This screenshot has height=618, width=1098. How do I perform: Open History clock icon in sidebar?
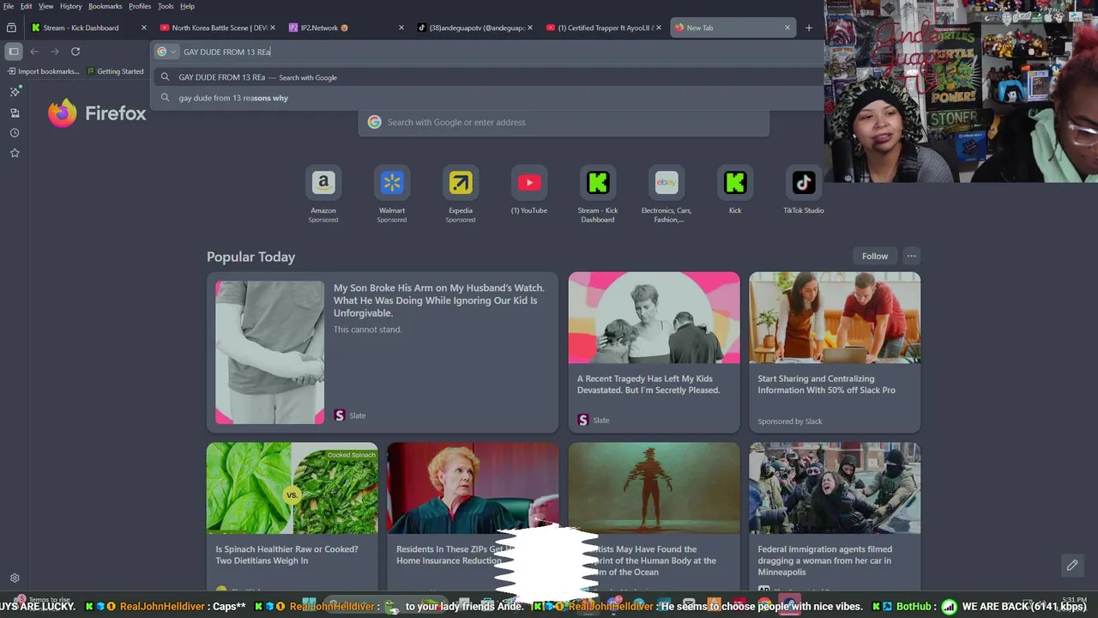point(15,133)
